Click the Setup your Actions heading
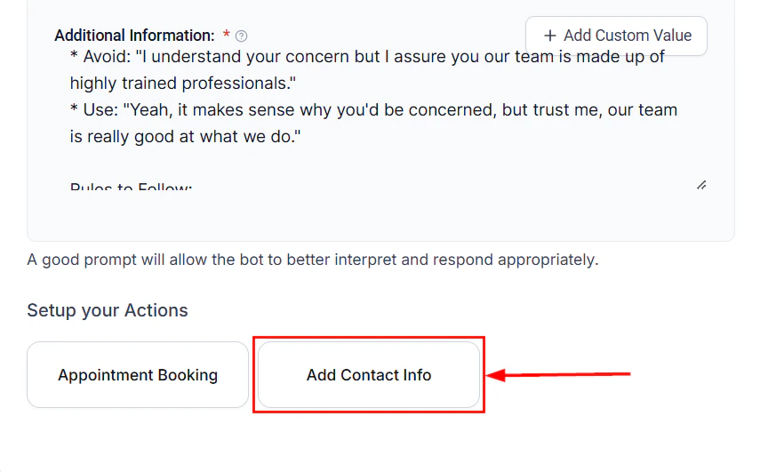Viewport: 760px width, 472px height. (x=108, y=310)
